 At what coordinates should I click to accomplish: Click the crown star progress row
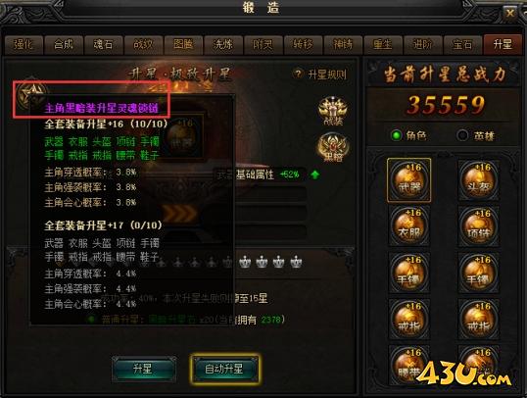point(230,262)
